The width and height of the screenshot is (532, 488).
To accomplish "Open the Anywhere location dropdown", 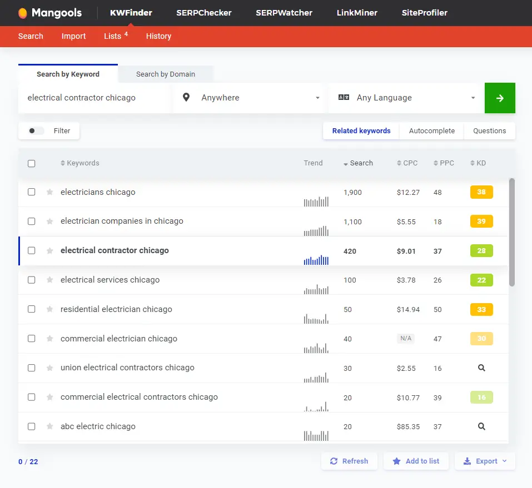I will [x=250, y=98].
